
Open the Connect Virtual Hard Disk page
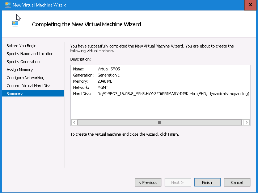tap(29, 86)
